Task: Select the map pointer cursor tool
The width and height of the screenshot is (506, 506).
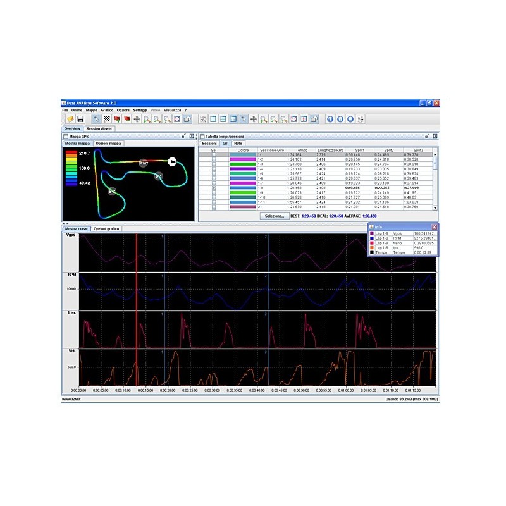Action: pos(96,119)
